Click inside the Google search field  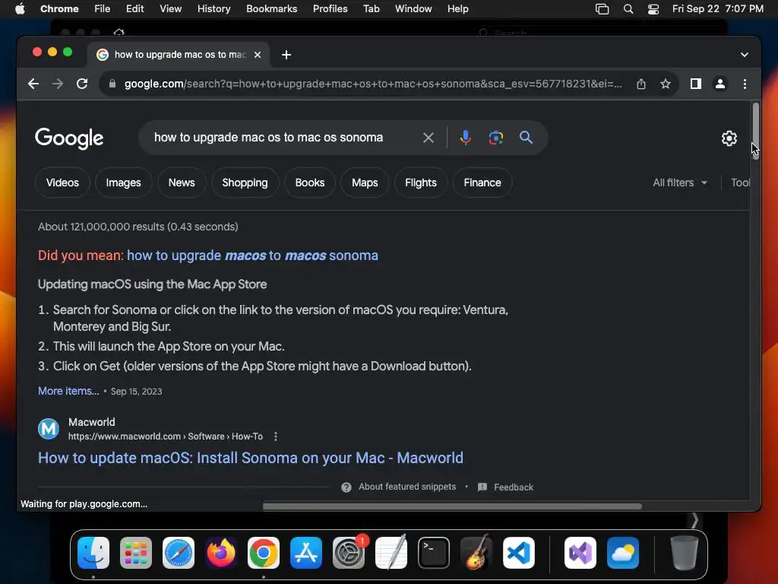(283, 138)
